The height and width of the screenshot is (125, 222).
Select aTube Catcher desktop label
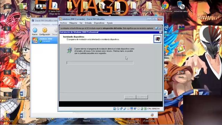coord(149,121)
